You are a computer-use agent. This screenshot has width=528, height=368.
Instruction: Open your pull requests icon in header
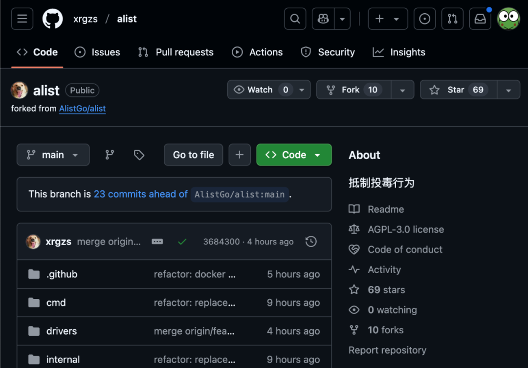(452, 19)
